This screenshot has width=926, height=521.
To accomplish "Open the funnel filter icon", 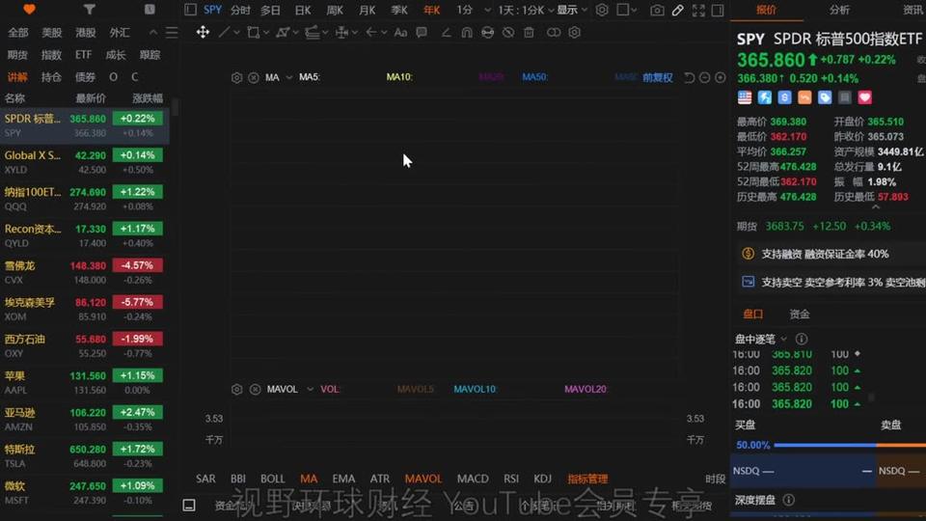I will 89,10.
